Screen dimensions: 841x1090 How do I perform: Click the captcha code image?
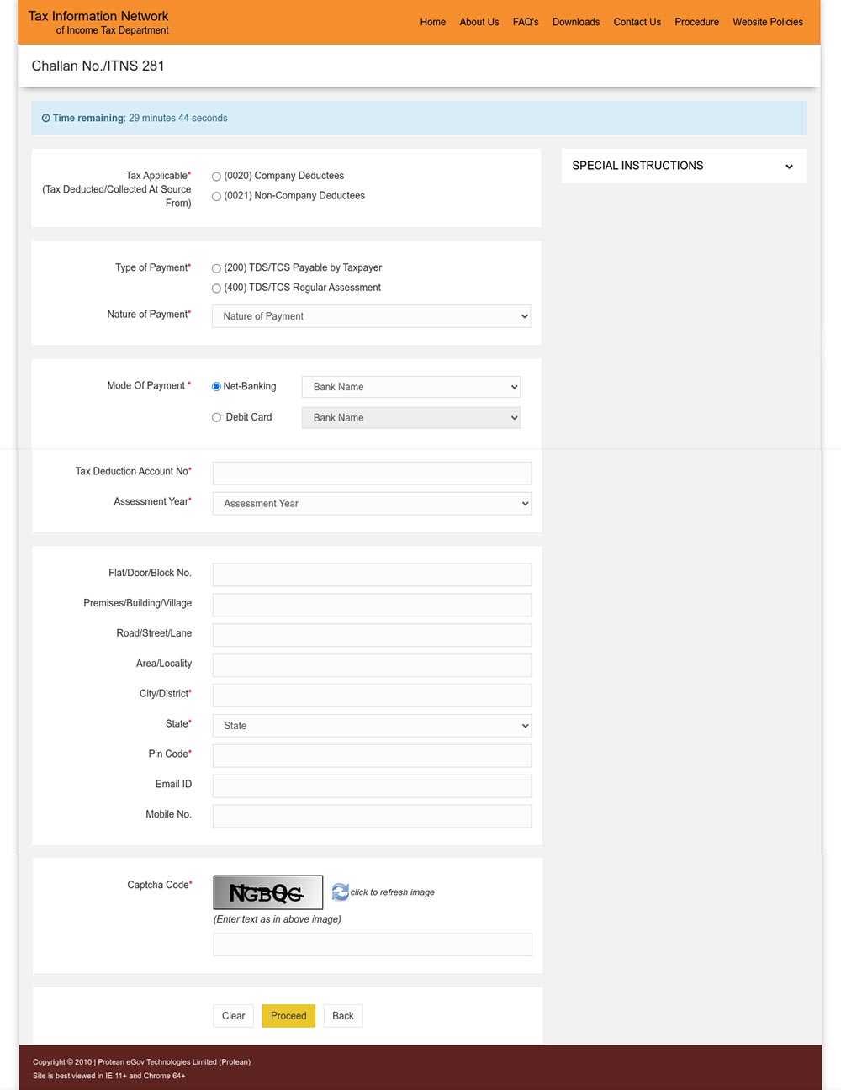point(267,892)
